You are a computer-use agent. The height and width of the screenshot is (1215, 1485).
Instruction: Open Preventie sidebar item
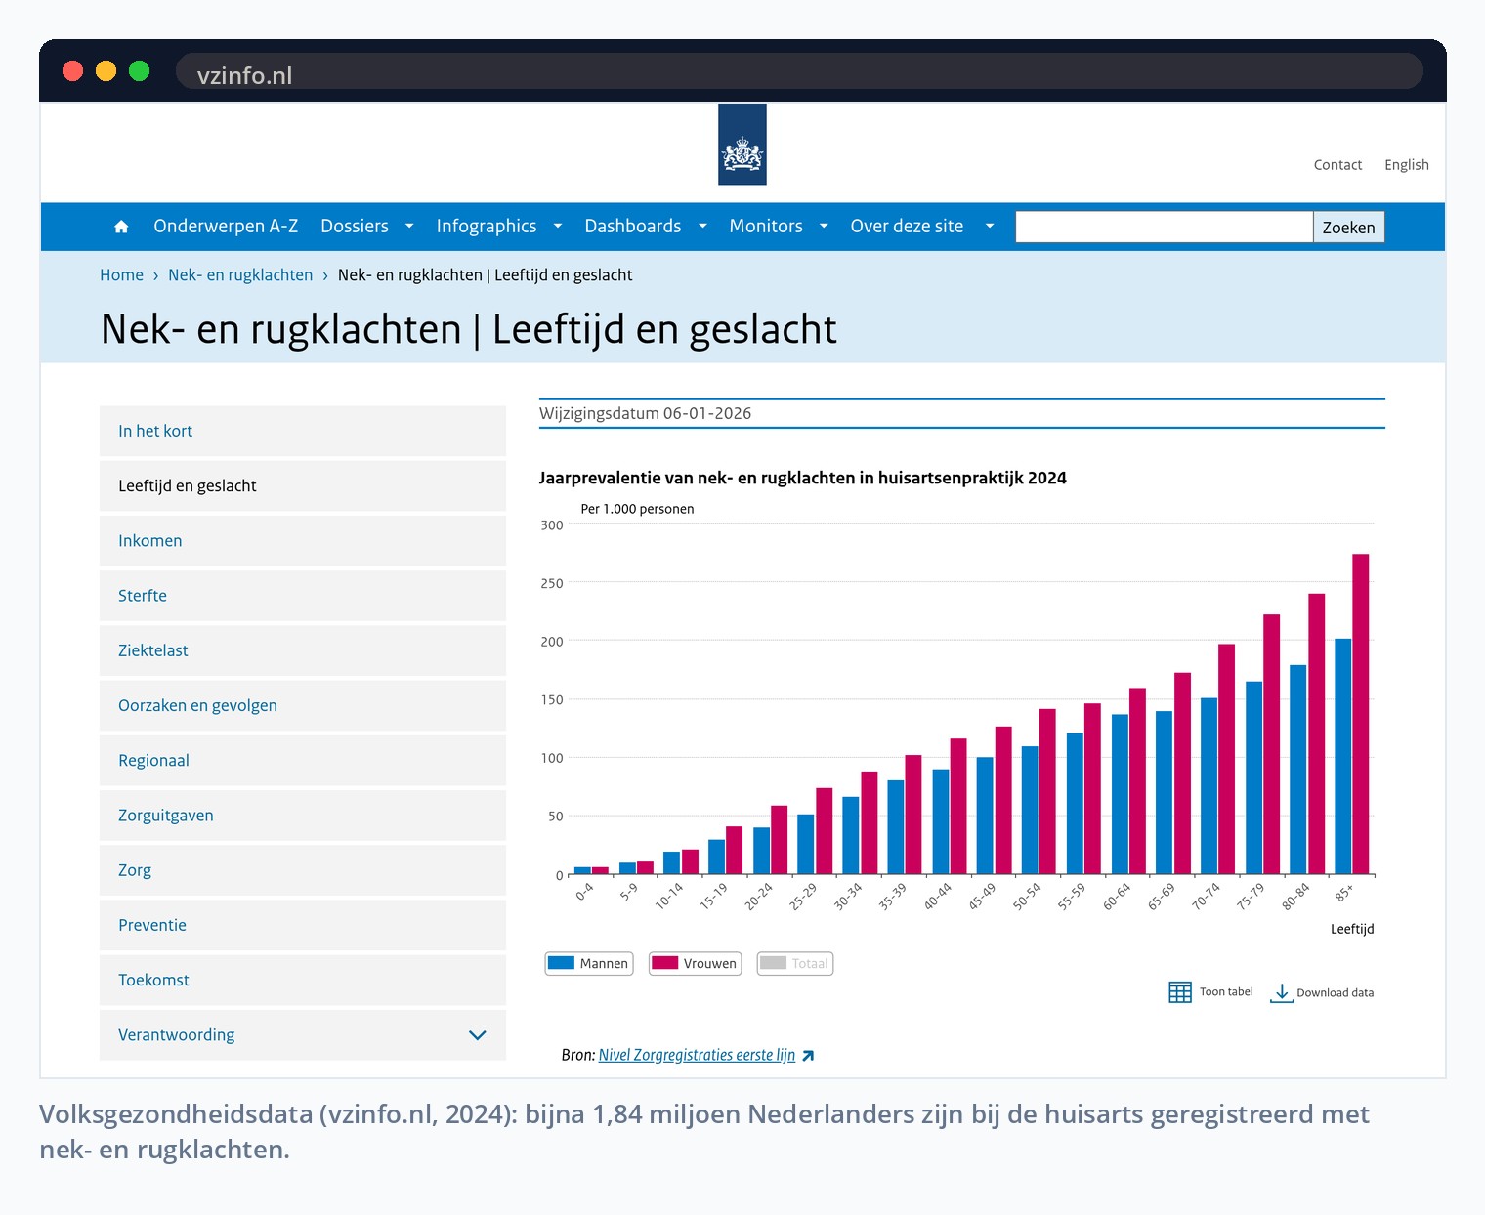[x=303, y=925]
